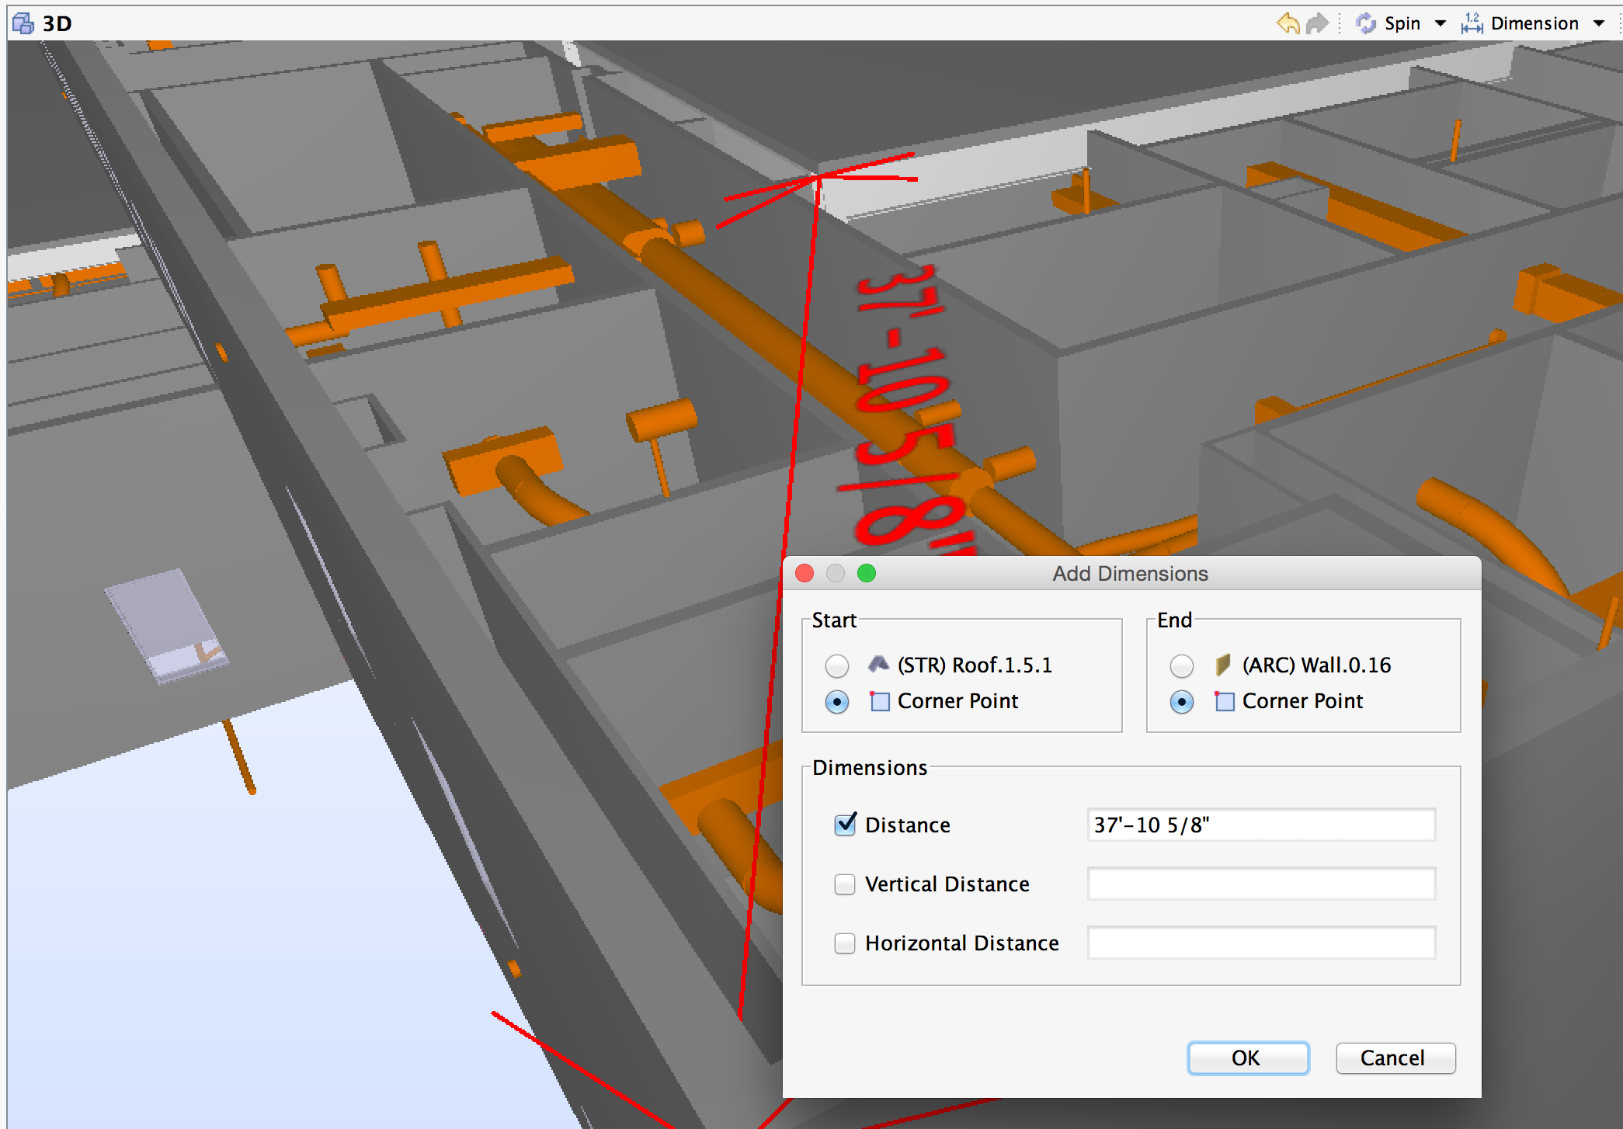Uncheck the Distance checkbox
The height and width of the screenshot is (1129, 1623).
tap(845, 825)
